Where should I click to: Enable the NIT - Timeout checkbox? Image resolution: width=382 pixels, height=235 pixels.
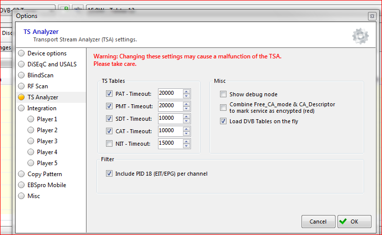click(109, 143)
